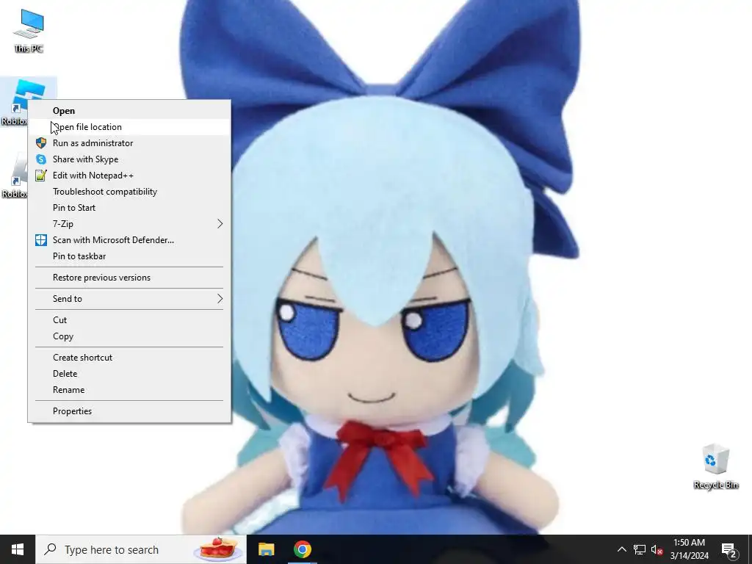This screenshot has height=564, width=752.
Task: Select Troubleshoot compatibility
Action: [x=129, y=192]
